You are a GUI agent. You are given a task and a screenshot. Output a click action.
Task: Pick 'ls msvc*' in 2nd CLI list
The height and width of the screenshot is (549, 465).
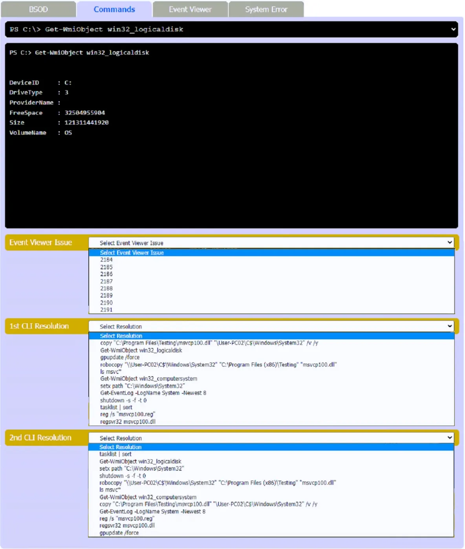[x=271, y=490]
